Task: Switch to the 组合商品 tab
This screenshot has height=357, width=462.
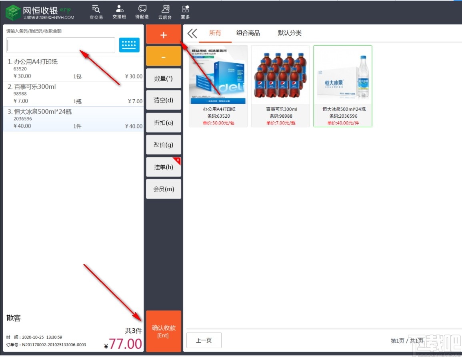Action: click(248, 33)
